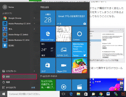This screenshot has width=126, height=97.
Task: Open File Explorer from the taskbar
Action: 78,94
